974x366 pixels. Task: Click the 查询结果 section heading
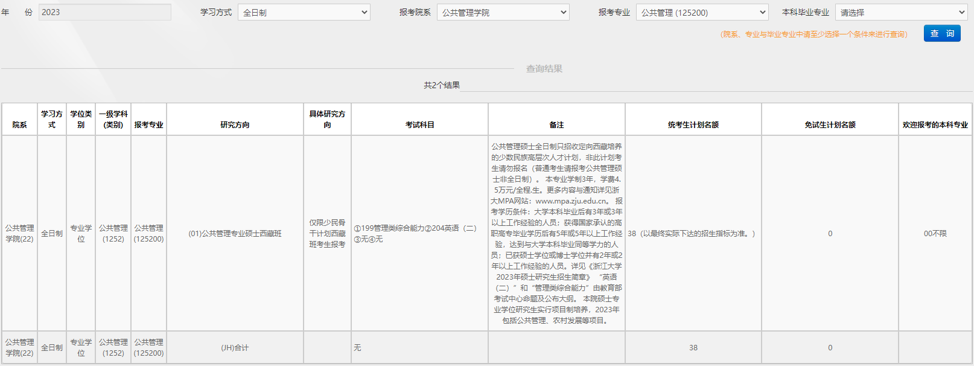[x=544, y=69]
